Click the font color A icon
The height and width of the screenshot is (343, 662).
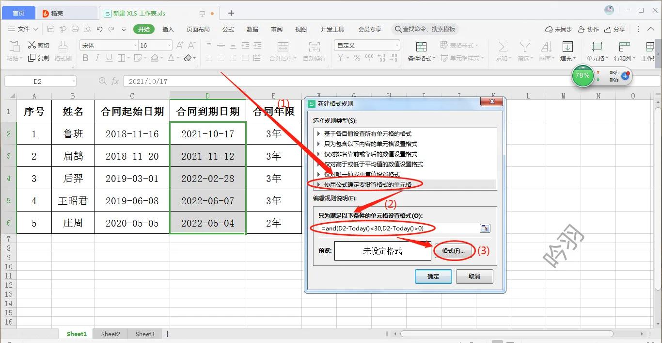click(x=171, y=58)
